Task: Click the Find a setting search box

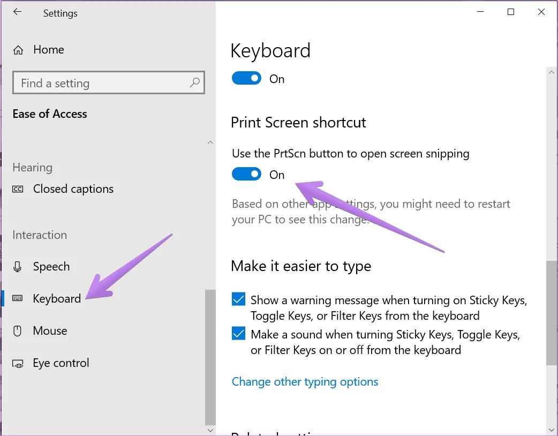Action: tap(102, 83)
